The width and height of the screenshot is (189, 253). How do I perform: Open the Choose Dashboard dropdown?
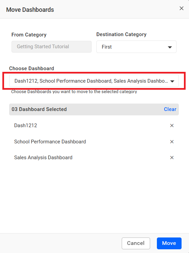(x=94, y=81)
